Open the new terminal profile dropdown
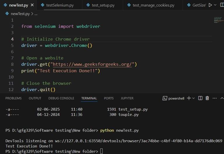This screenshot has height=154, width=224. (193, 98)
